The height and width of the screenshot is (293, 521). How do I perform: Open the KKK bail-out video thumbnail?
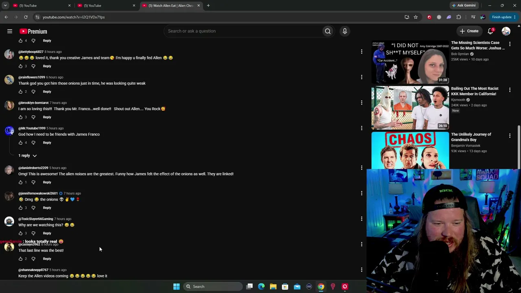[410, 108]
